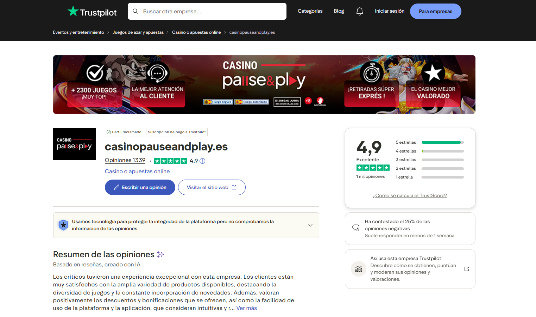Open the external link icon in Así usa esta empresa Trustpilot card
The height and width of the screenshot is (317, 536).
pyautogui.click(x=466, y=269)
